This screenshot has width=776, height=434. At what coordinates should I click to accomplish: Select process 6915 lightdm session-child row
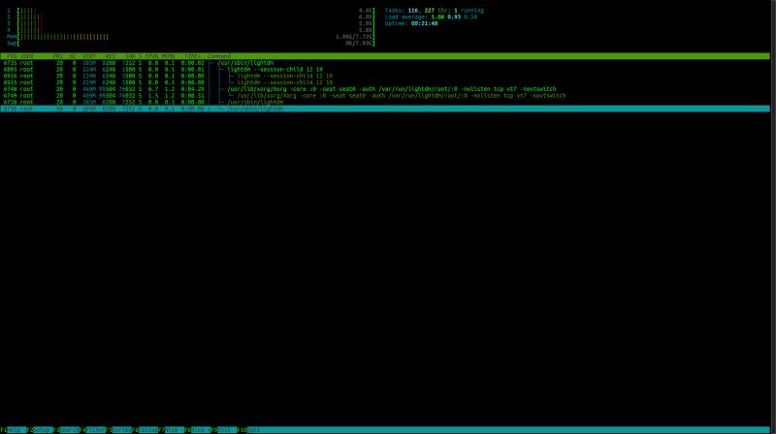(385, 82)
